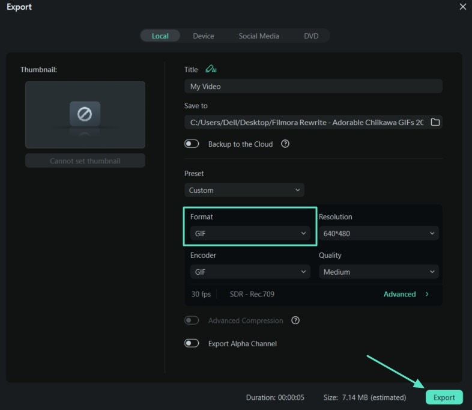The height and width of the screenshot is (410, 472).
Task: Open the Preset Custom dropdown
Action: click(x=244, y=190)
